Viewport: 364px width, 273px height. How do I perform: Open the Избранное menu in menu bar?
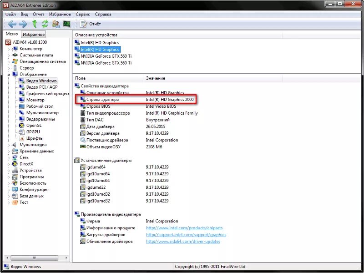pyautogui.click(x=60, y=14)
